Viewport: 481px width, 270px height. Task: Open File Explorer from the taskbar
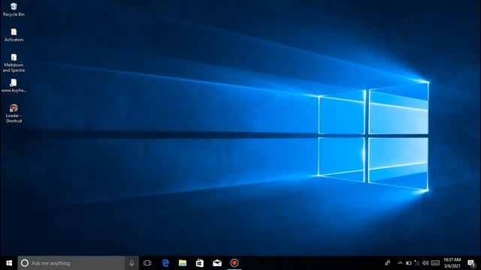click(183, 263)
